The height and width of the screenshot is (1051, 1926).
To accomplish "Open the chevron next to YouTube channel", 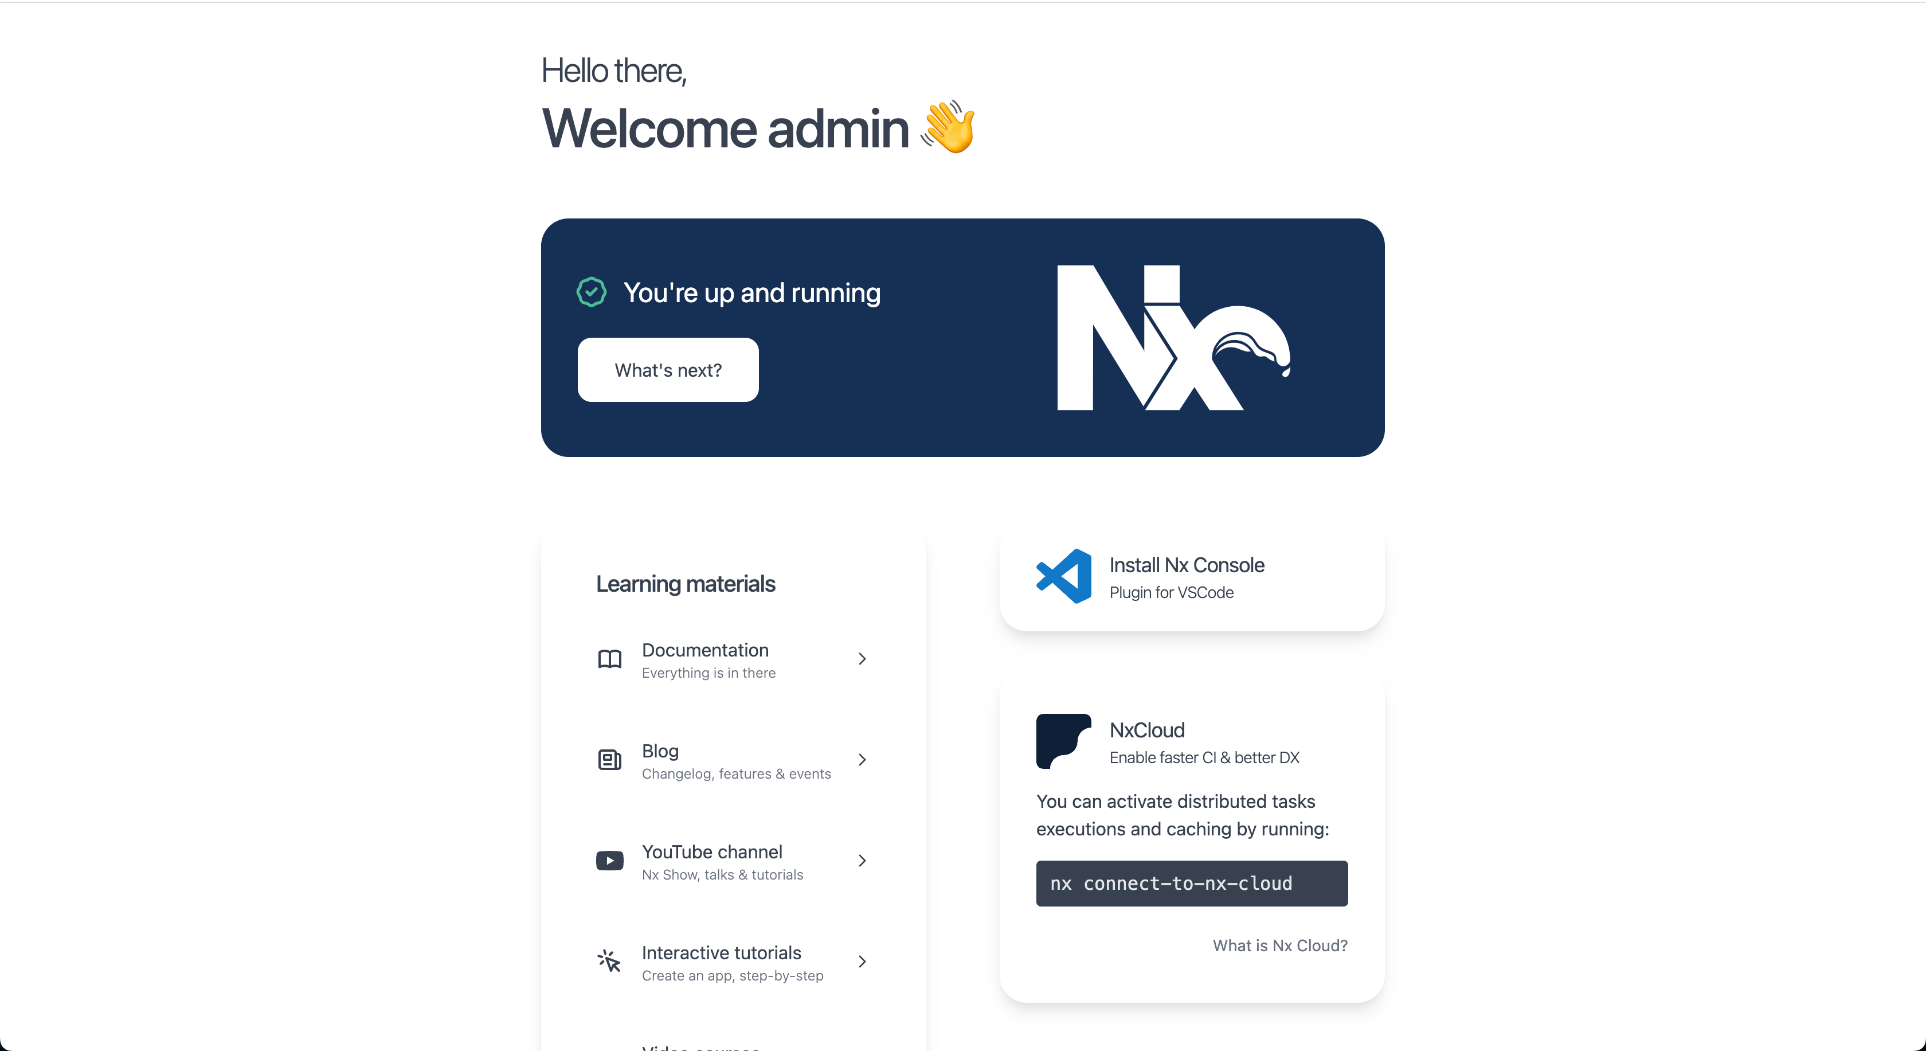I will [862, 861].
